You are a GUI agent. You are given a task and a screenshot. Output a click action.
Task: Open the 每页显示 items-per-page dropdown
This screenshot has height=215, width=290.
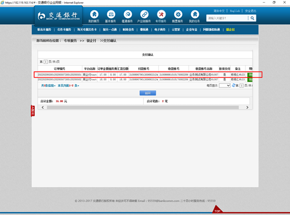tap(224, 85)
